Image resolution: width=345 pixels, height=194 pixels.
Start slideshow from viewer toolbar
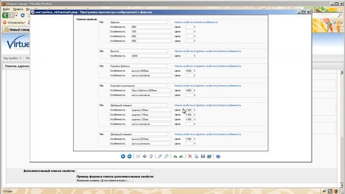click(151, 156)
